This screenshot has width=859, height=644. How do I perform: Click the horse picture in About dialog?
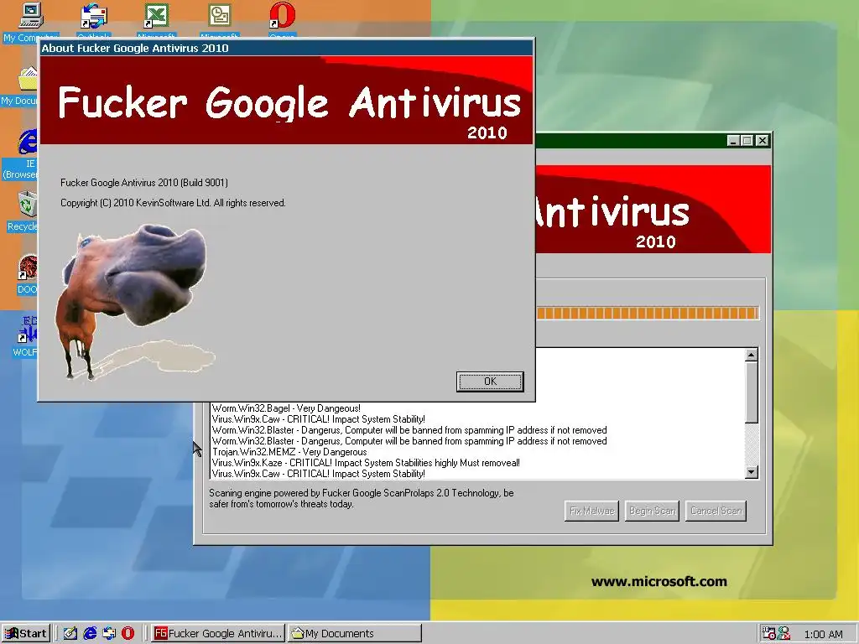click(134, 301)
